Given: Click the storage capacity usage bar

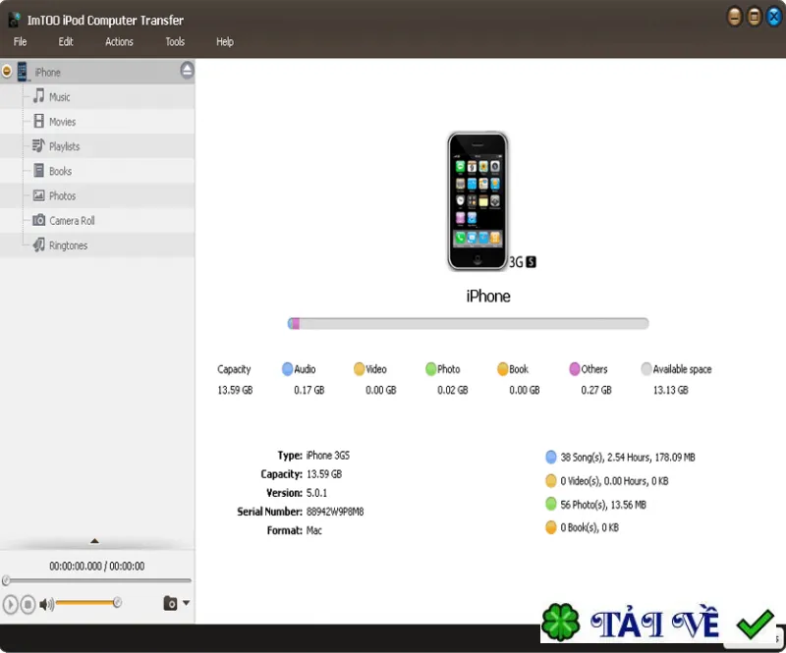Looking at the screenshot, I should (469, 324).
